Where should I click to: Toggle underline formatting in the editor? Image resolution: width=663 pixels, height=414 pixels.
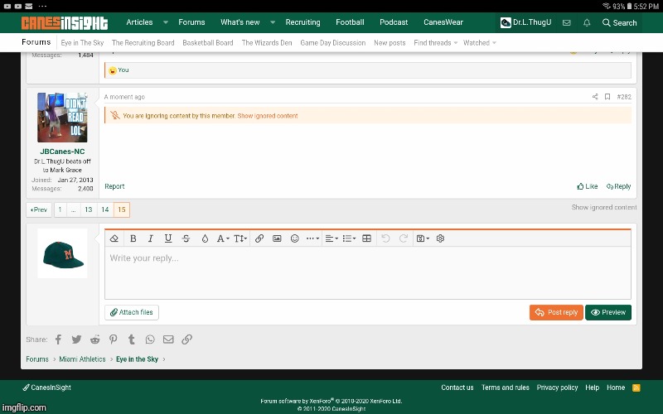click(168, 238)
